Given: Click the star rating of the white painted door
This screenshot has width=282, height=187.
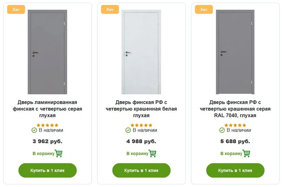Looking at the screenshot, I should (141, 125).
